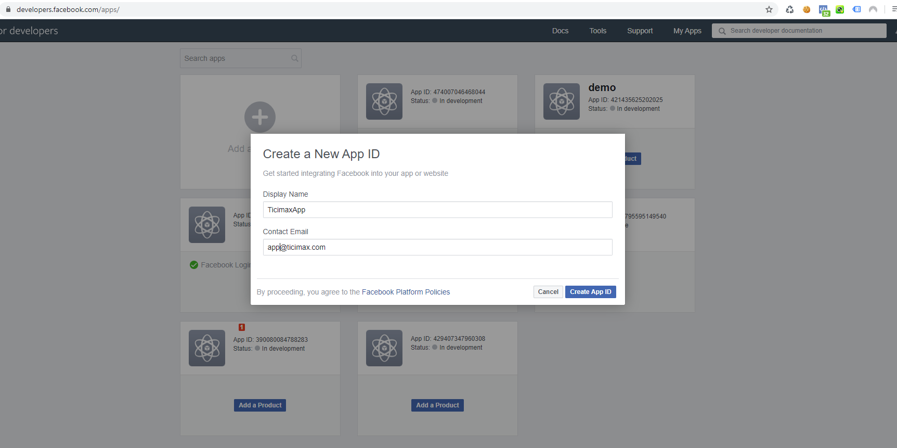Screen dimensions: 897x448
Task: Focus the Search apps field
Action: point(241,58)
